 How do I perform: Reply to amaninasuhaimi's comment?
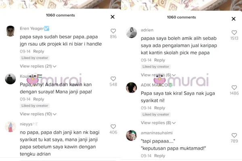(160, 156)
